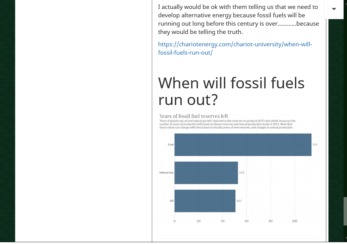Click the 'Oil' axis label
The height and width of the screenshot is (244, 347).
pyautogui.click(x=172, y=201)
